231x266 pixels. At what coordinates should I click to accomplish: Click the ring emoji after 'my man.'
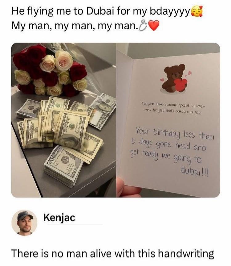point(143,27)
